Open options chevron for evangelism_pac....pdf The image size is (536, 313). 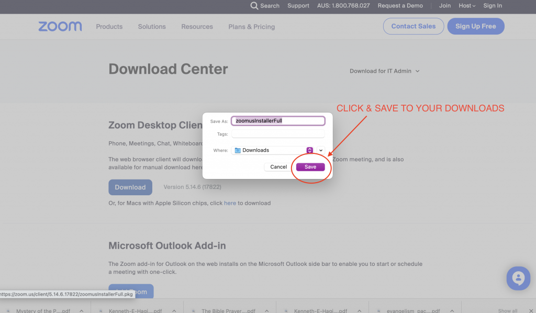pyautogui.click(x=452, y=311)
